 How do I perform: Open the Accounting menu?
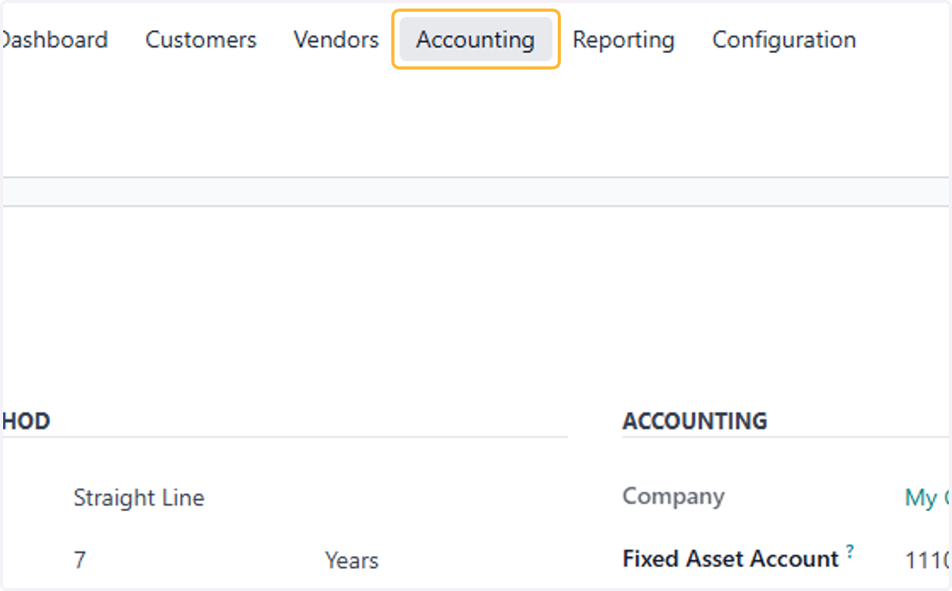[476, 40]
